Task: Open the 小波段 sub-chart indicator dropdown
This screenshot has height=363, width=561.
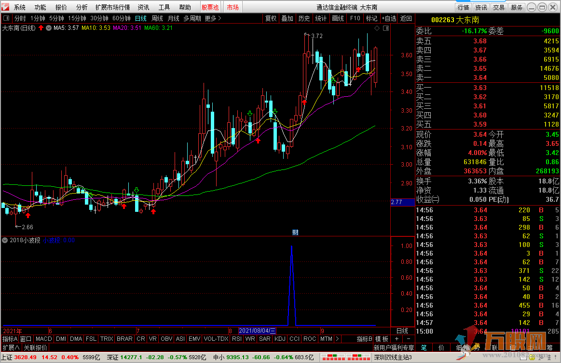Action: 5,240
